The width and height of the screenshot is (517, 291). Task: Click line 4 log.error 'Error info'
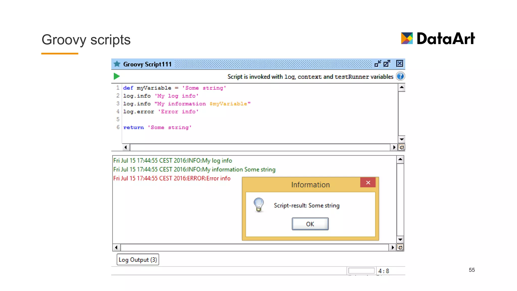click(161, 112)
